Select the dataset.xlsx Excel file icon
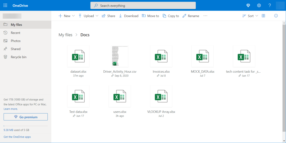The image size is (286, 143). (x=78, y=56)
